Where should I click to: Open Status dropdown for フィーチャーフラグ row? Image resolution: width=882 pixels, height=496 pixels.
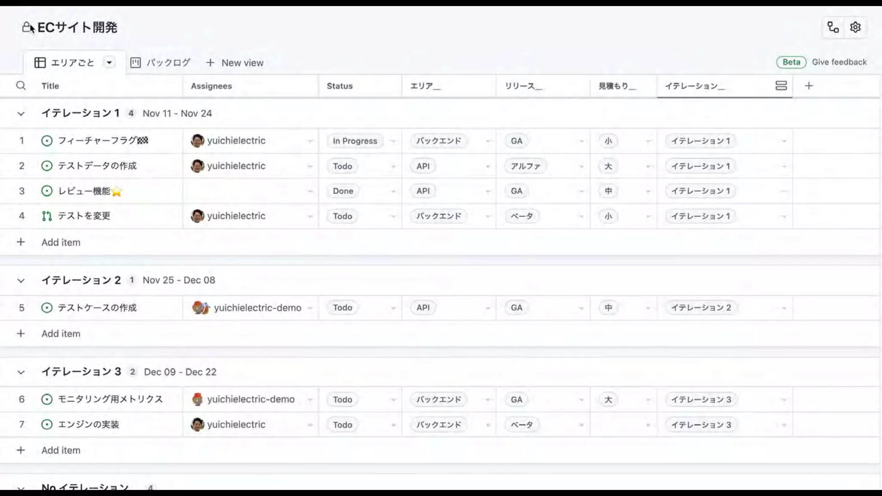click(x=392, y=141)
